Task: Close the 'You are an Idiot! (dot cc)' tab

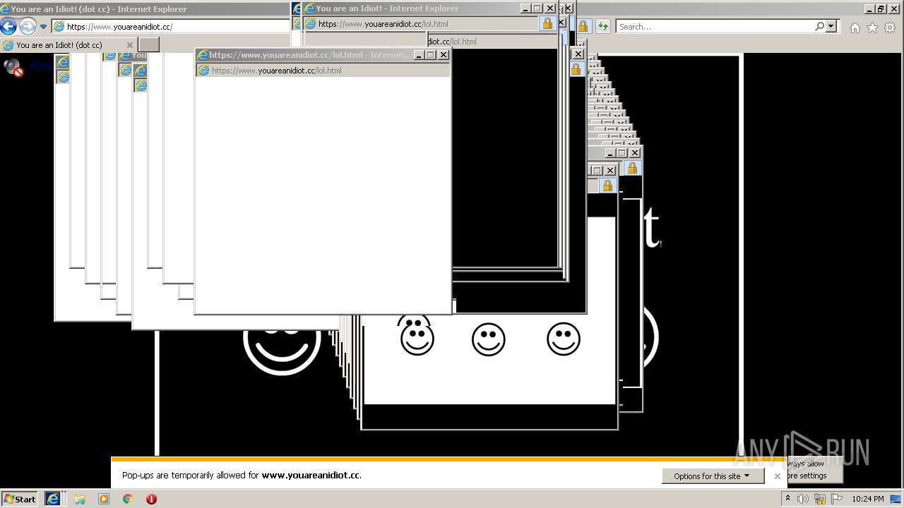Action: tap(129, 45)
